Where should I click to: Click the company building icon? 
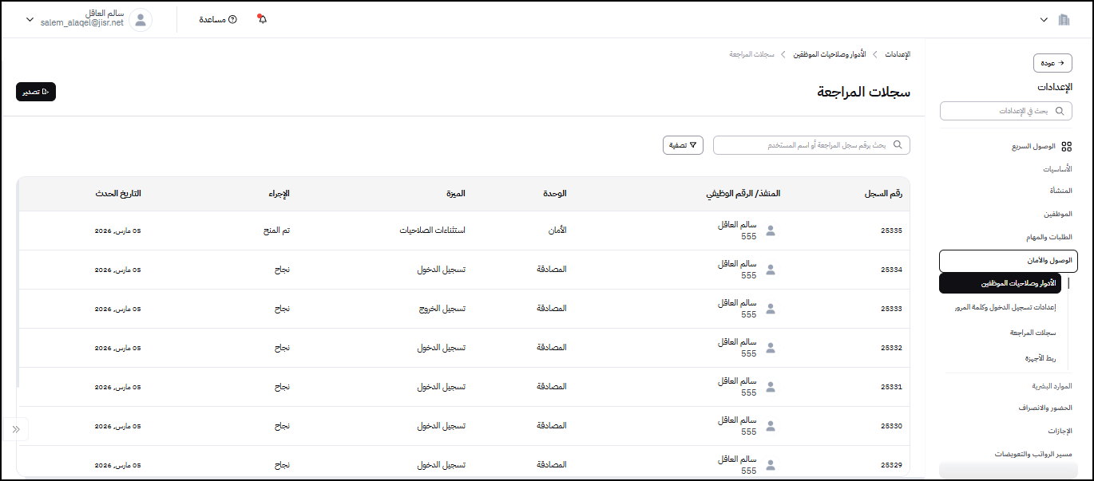[1063, 19]
